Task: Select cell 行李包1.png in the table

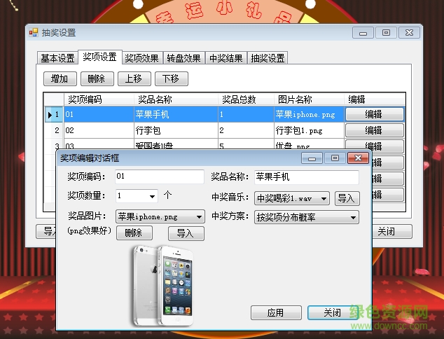Action: 309,130
